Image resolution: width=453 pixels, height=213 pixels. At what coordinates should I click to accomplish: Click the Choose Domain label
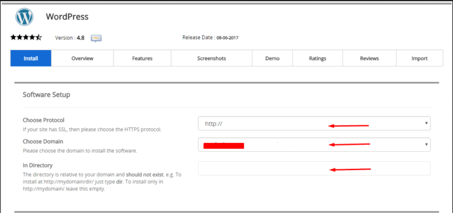tap(43, 142)
